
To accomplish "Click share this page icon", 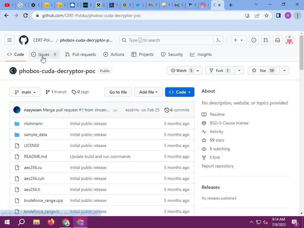I will pyautogui.click(x=257, y=15).
